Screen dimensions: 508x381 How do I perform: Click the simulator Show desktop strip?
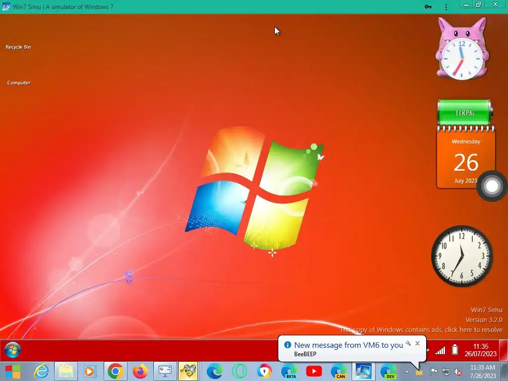(x=503, y=350)
